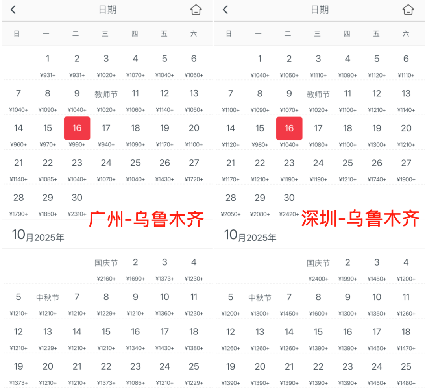Pick 国庆节 date in the Shenzhen calendar
This screenshot has height=388, width=425.
(318, 263)
